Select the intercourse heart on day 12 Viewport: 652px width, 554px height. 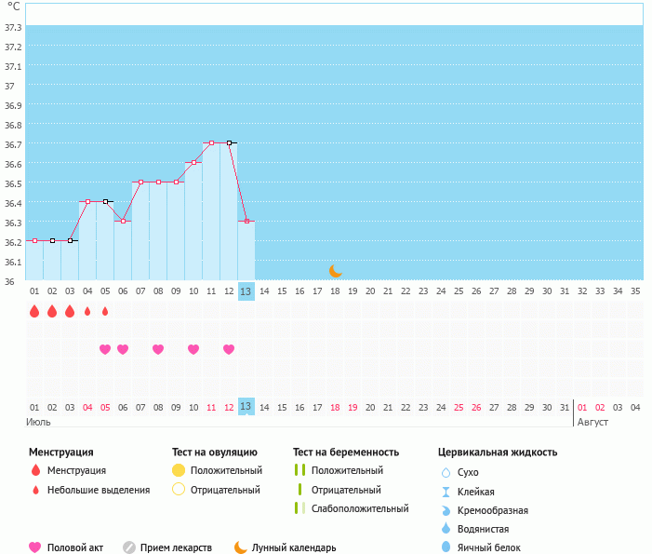point(229,349)
